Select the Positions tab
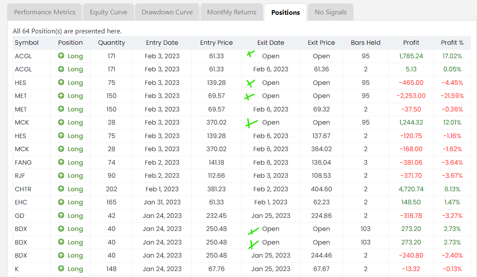The width and height of the screenshot is (477, 277). (285, 12)
